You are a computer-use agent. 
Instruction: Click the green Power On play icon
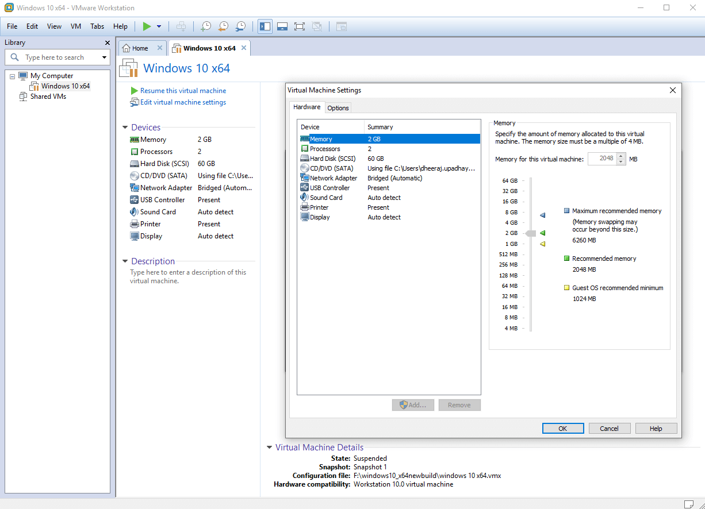pyautogui.click(x=147, y=26)
